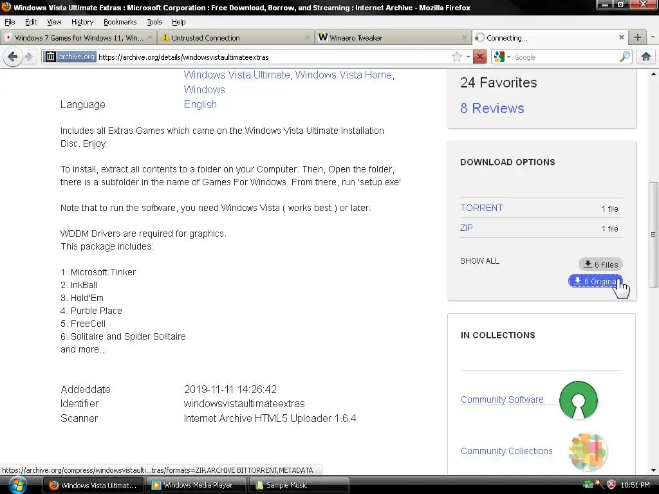This screenshot has height=494, width=659.
Task: Click the scrollbar down arrow
Action: coord(653,470)
